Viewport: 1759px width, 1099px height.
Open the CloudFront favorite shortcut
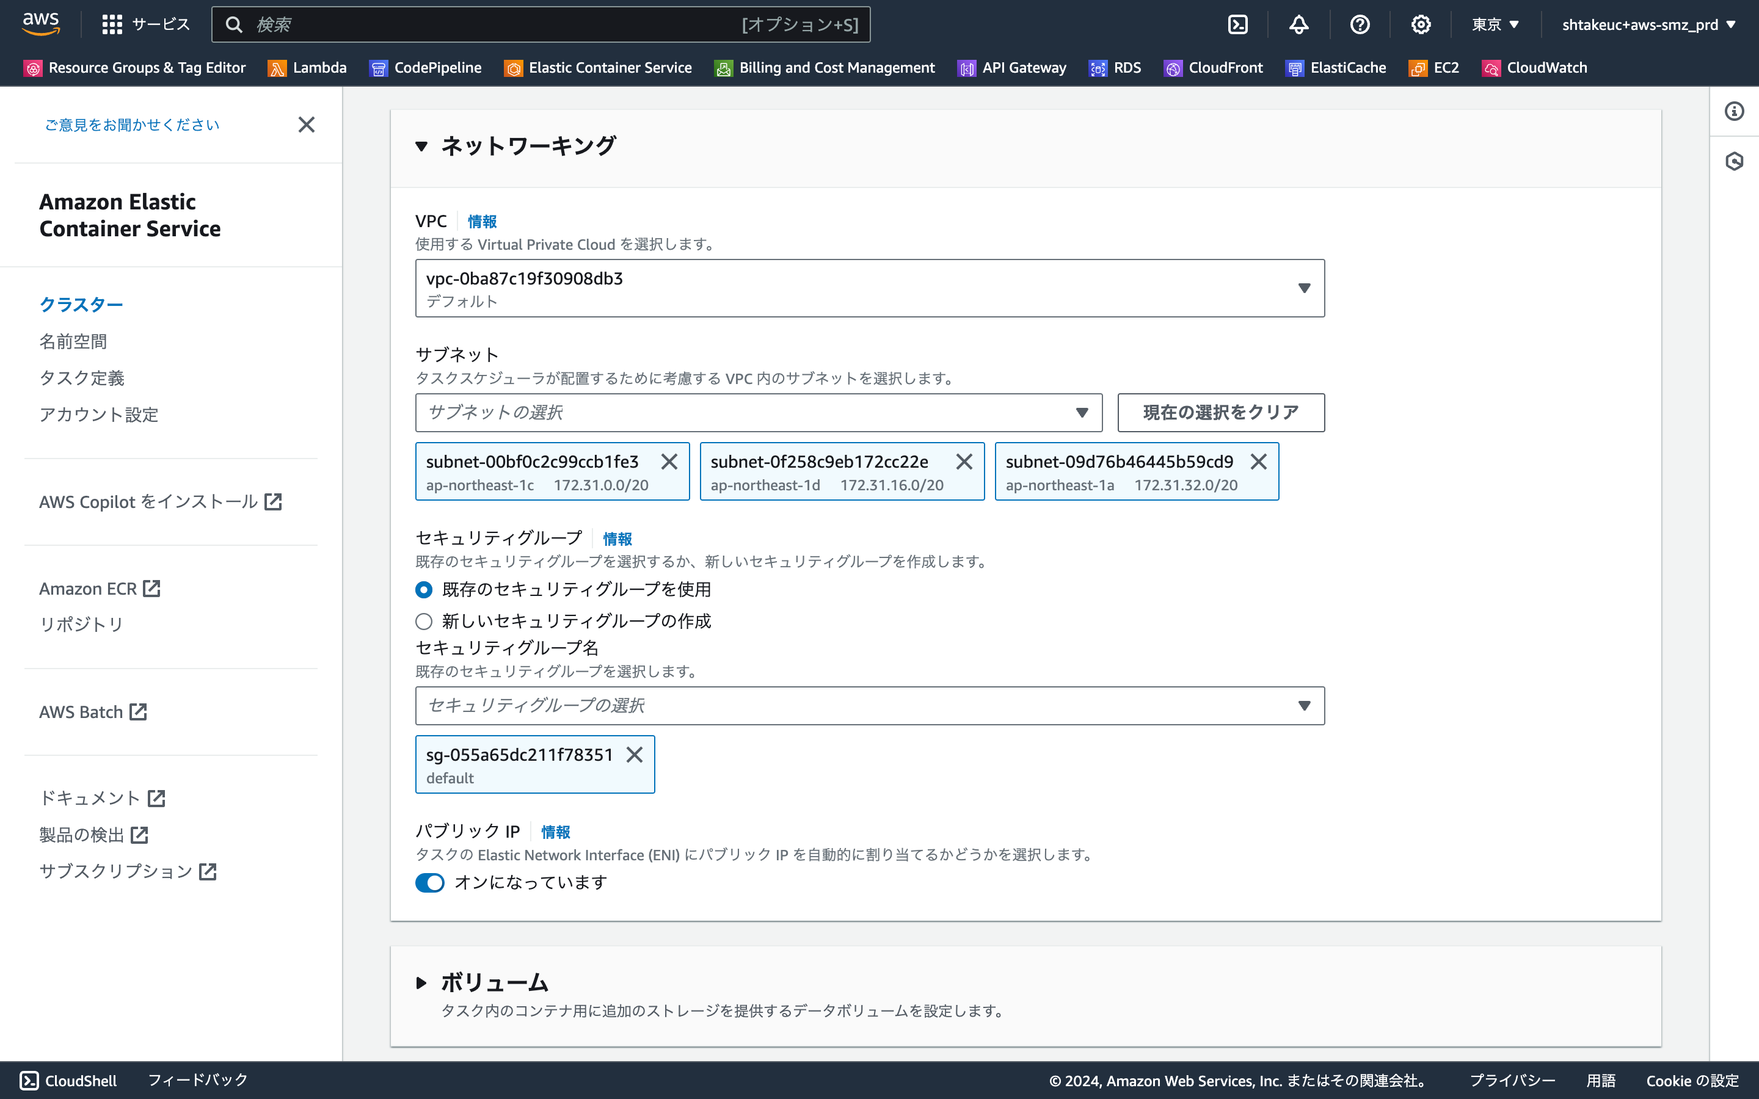point(1214,68)
